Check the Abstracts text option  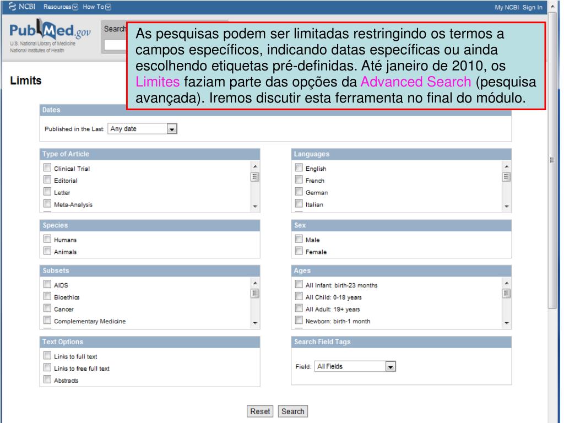47,379
